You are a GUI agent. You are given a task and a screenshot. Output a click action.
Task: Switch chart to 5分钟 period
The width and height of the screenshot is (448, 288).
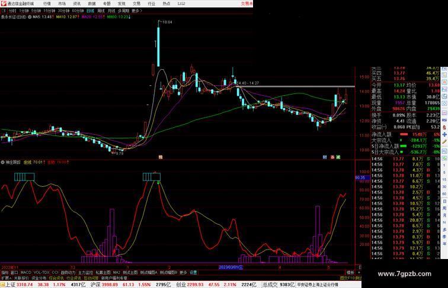[x=36, y=11]
